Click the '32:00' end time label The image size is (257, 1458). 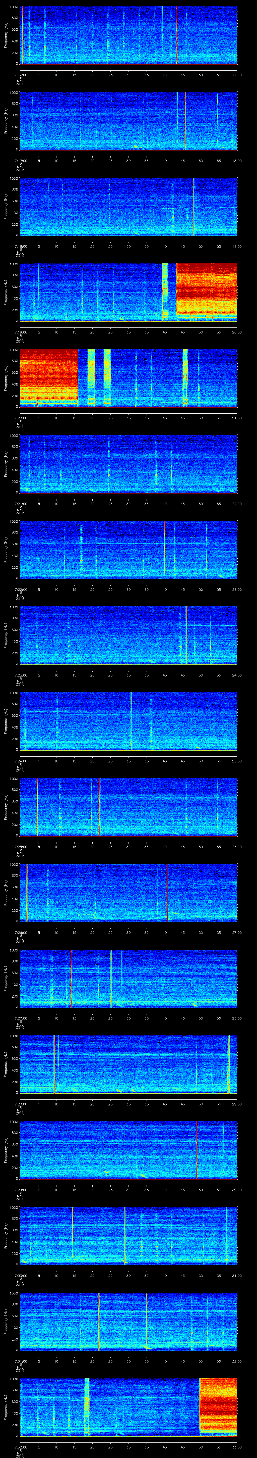click(x=237, y=1362)
